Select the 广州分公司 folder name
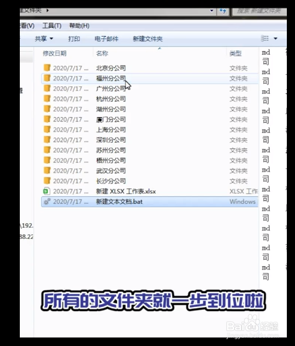 pyautogui.click(x=111, y=89)
